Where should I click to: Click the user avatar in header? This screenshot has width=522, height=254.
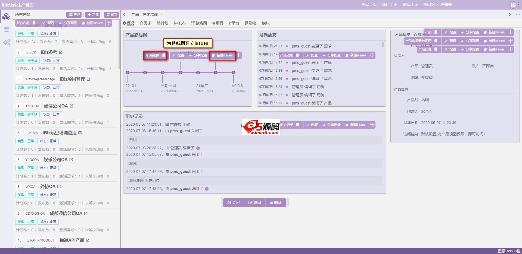coord(513,5)
